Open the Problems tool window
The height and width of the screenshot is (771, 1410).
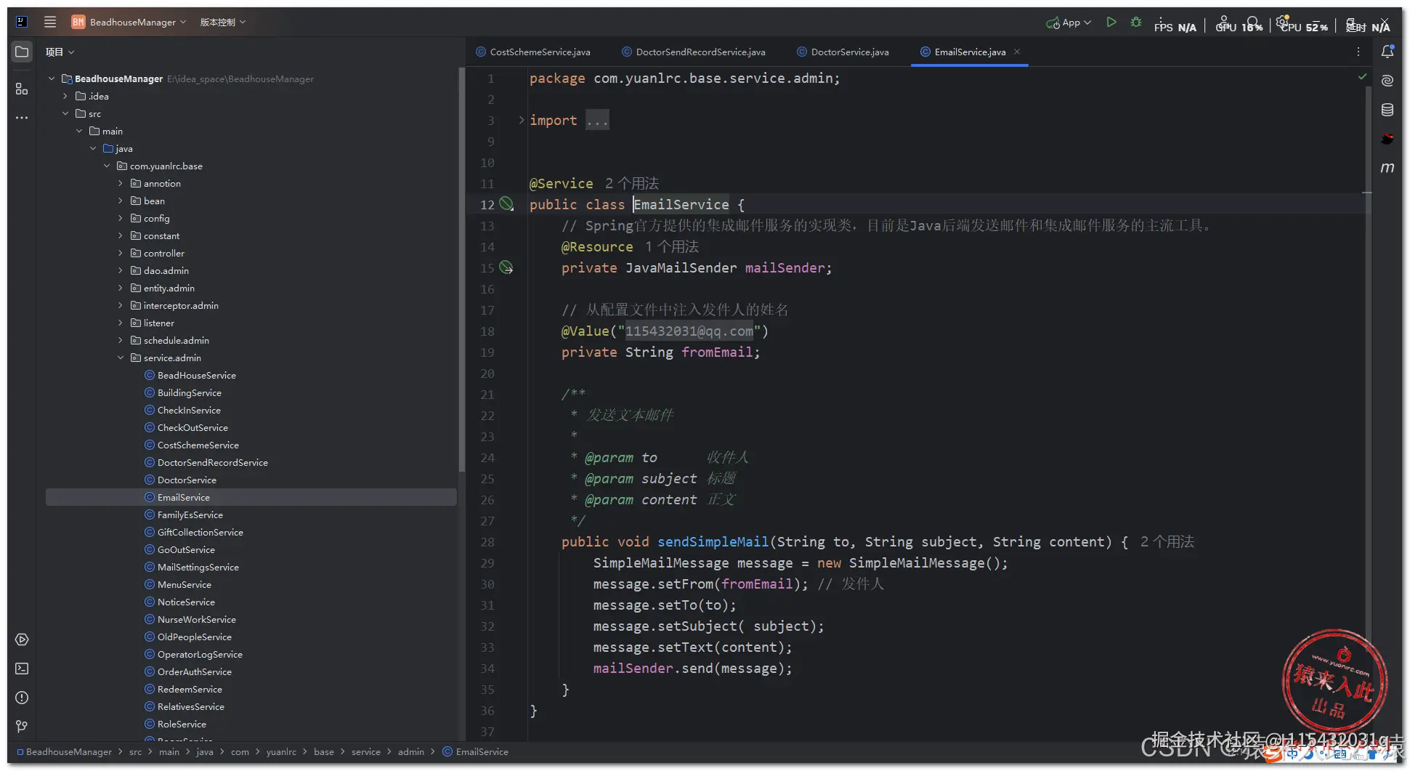point(22,698)
